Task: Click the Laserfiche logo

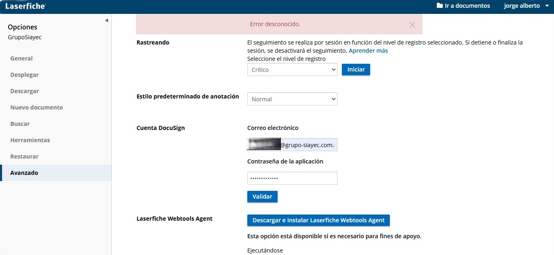Action: pos(25,6)
